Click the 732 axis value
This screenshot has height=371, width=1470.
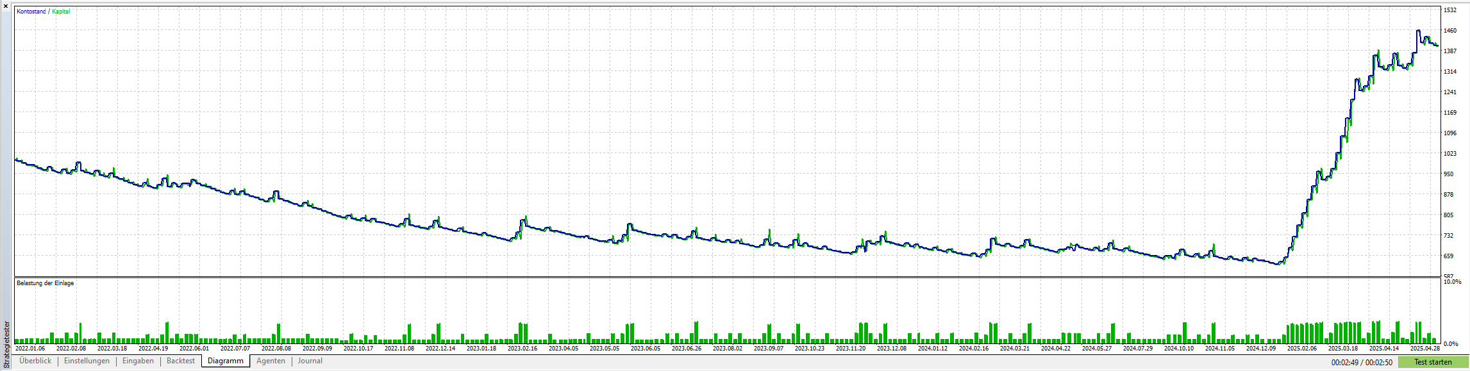pyautogui.click(x=1448, y=236)
